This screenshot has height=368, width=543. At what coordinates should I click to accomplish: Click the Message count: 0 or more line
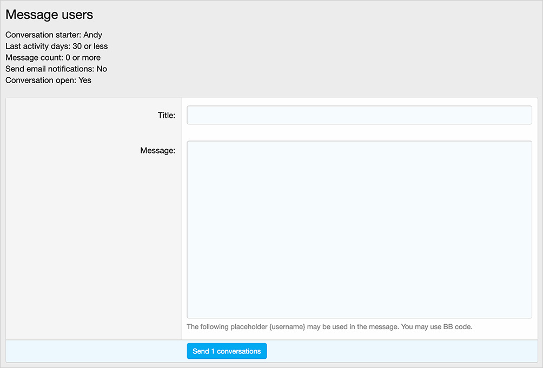53,58
